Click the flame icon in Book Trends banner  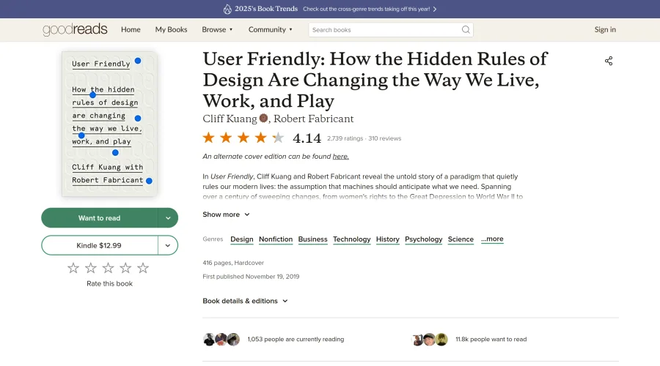click(x=227, y=9)
